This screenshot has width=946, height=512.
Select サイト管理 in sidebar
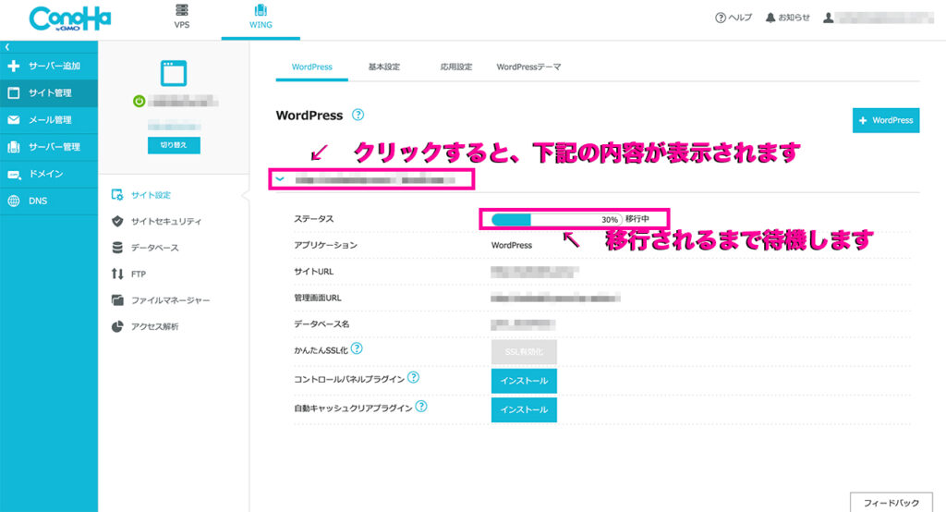click(x=49, y=93)
